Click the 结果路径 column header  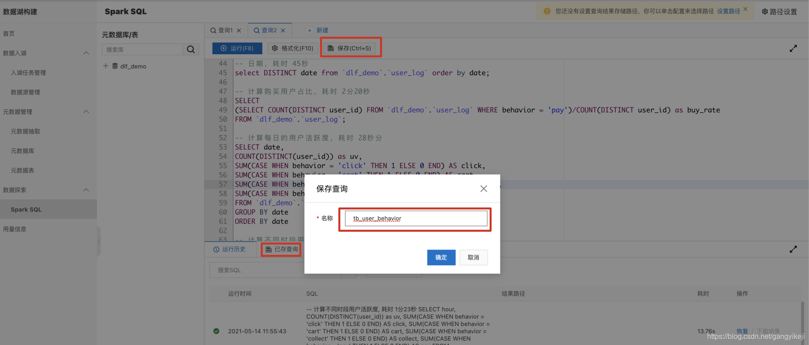[513, 293]
